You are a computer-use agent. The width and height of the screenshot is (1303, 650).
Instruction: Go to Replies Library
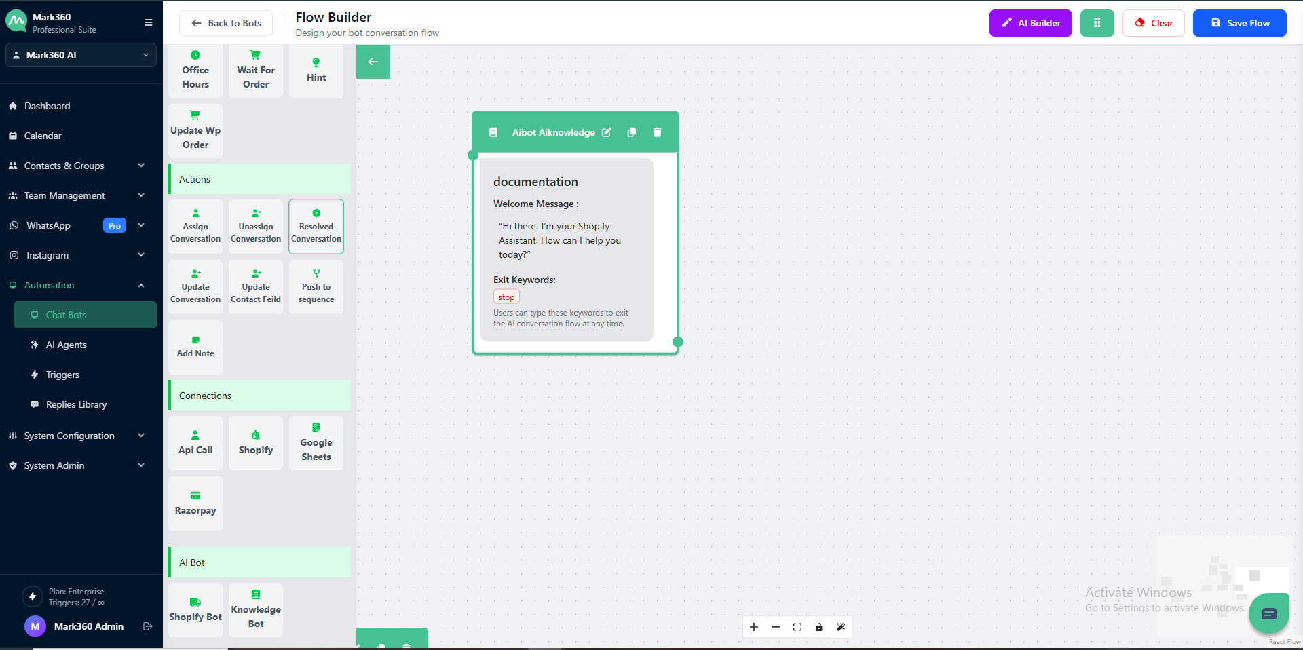76,404
